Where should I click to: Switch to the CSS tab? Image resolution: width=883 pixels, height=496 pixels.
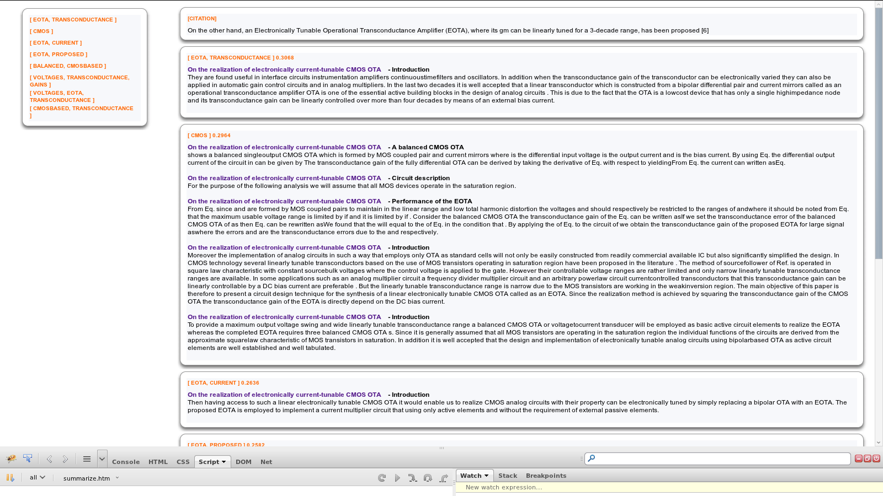(x=183, y=462)
